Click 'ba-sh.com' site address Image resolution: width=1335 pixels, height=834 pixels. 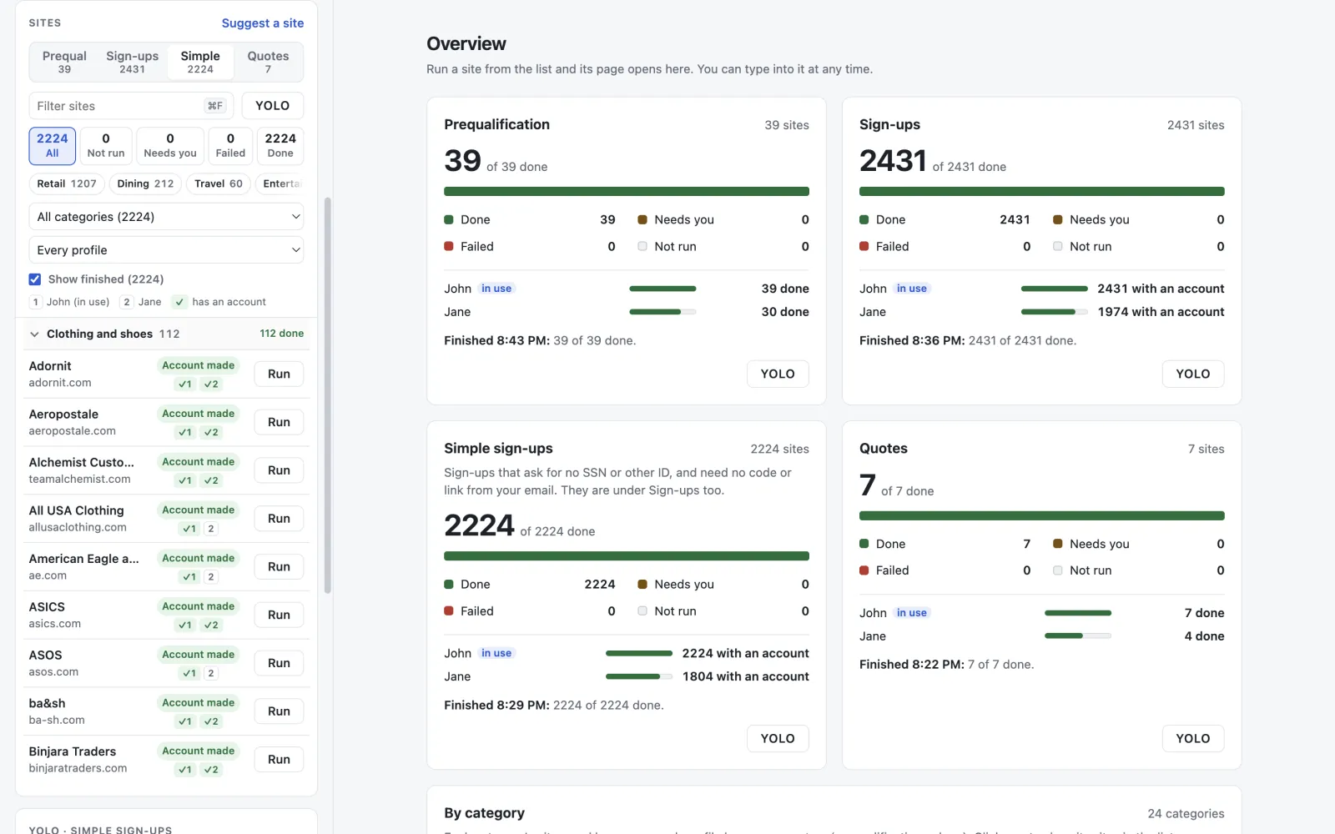[x=57, y=721]
